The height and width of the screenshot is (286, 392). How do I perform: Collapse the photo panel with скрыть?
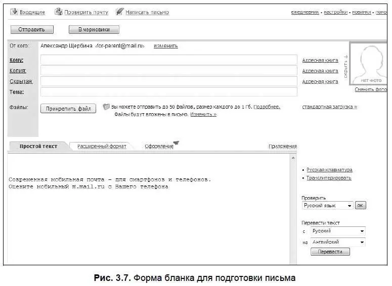coord(346,67)
